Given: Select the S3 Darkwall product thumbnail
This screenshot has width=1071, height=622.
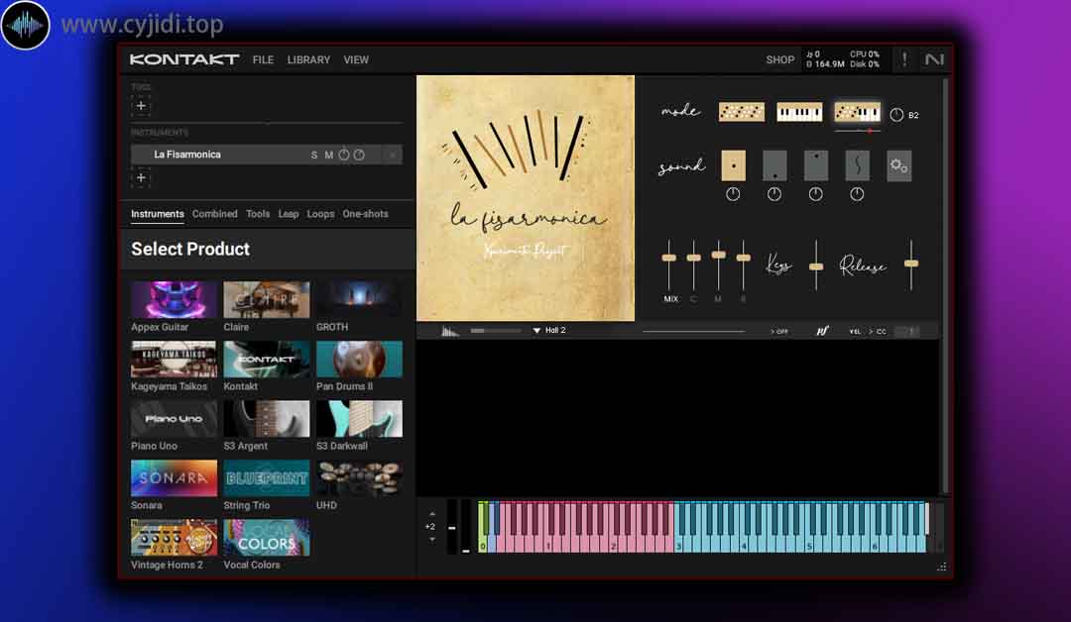Looking at the screenshot, I should pos(359,418).
